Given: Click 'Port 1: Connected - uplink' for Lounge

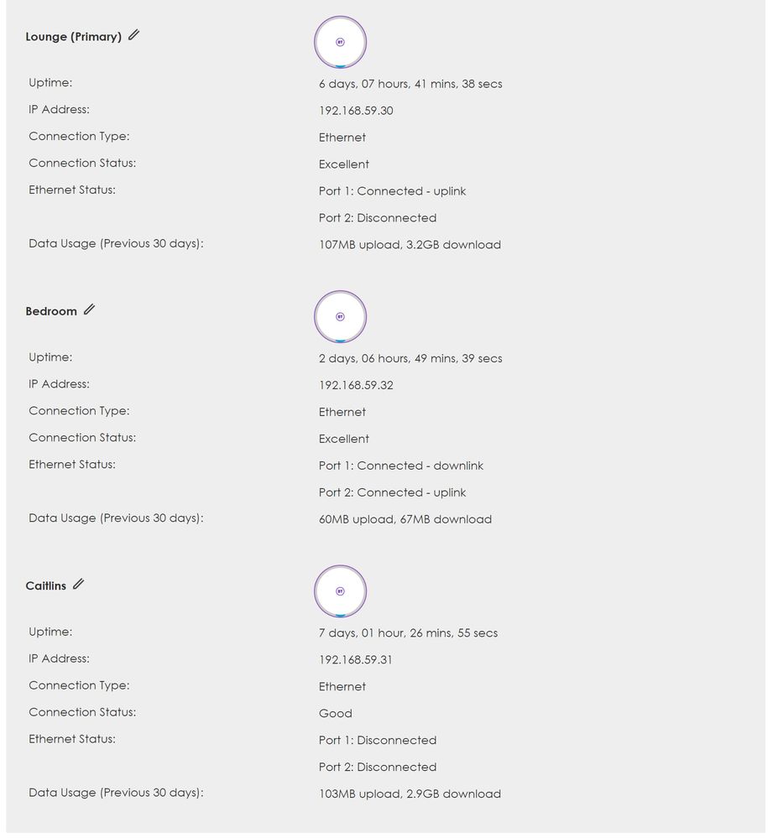Looking at the screenshot, I should pos(392,191).
